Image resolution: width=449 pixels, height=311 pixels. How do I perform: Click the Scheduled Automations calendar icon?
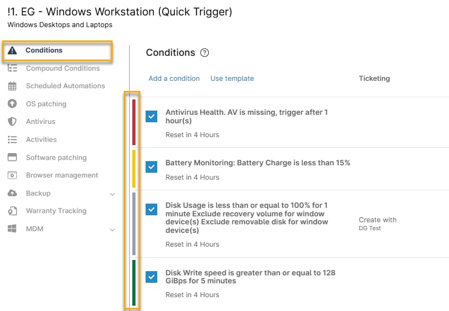[12, 86]
